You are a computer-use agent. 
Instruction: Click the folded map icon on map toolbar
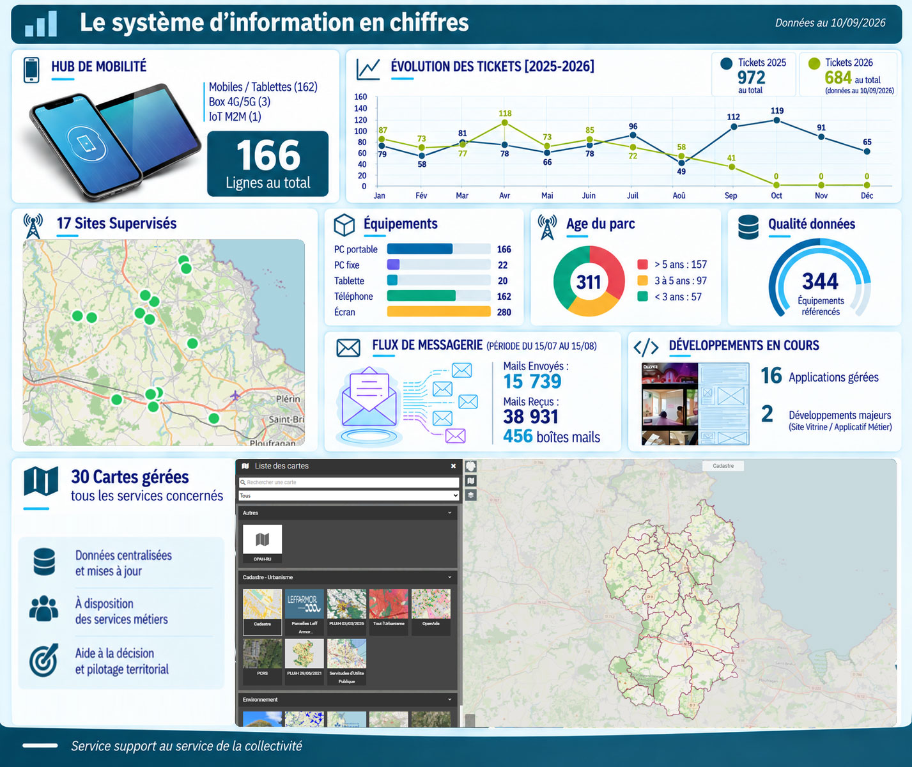click(x=471, y=481)
